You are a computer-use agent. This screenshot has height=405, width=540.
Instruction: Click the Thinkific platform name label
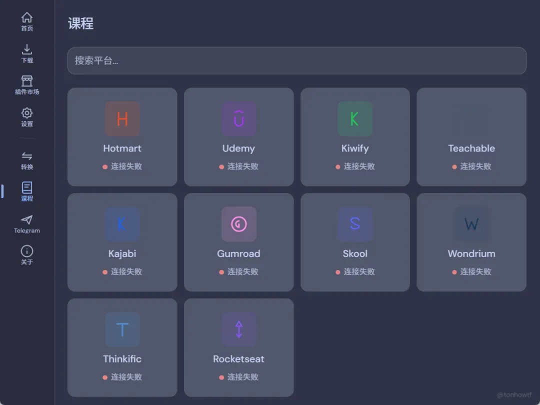pyautogui.click(x=122, y=359)
